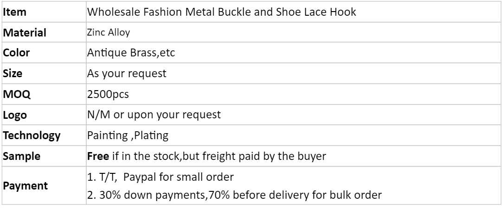Click the bold "Free" word
Viewport: 503px width, 208px height.
(95, 156)
